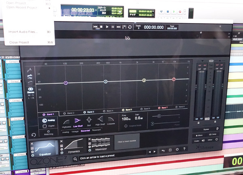Open the preset search magnifier
Viewport: 243px width, 175px height.
[x=75, y=159]
